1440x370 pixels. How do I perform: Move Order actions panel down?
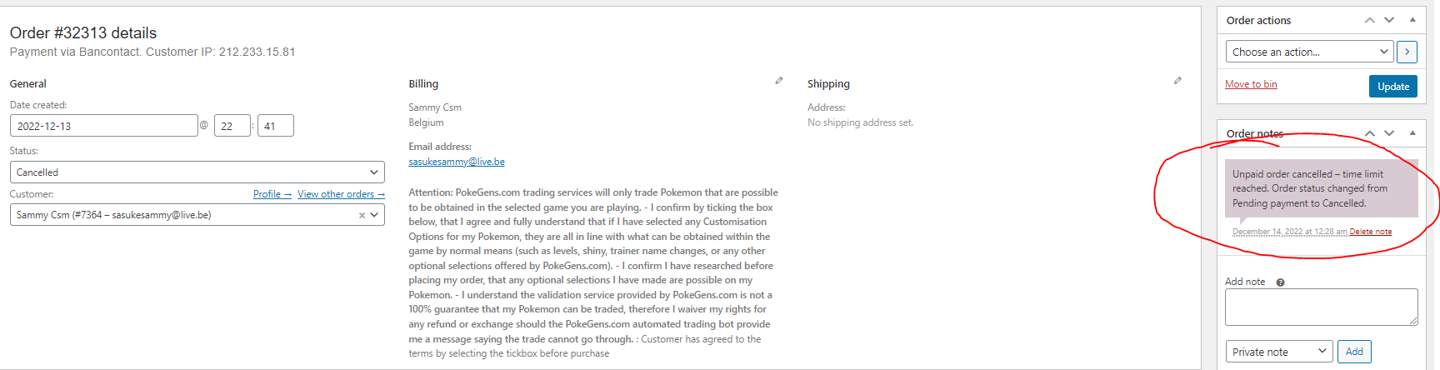(1389, 20)
